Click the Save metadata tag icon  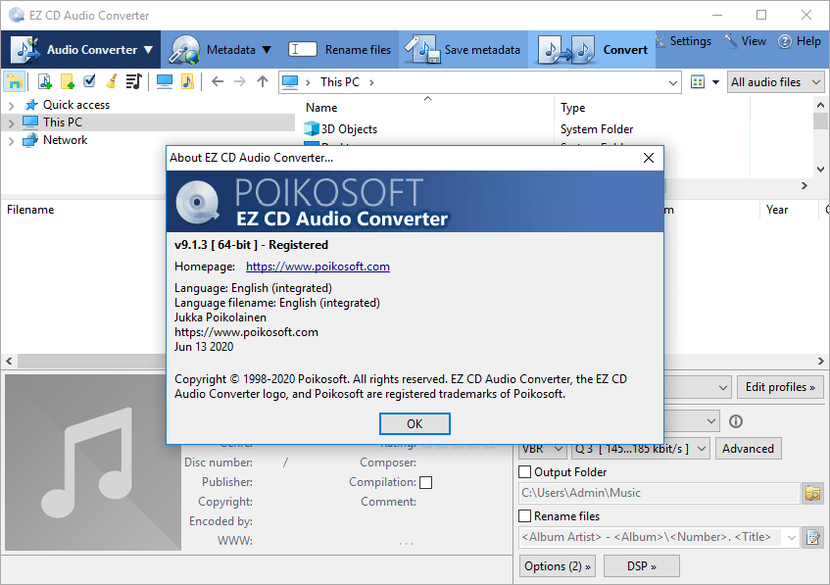click(422, 50)
